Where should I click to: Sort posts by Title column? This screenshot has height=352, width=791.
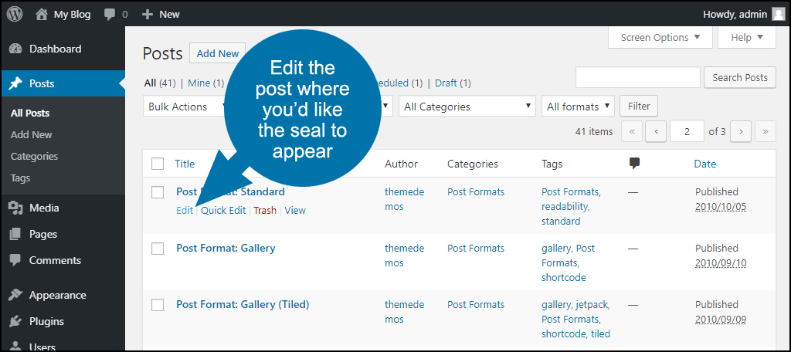185,164
